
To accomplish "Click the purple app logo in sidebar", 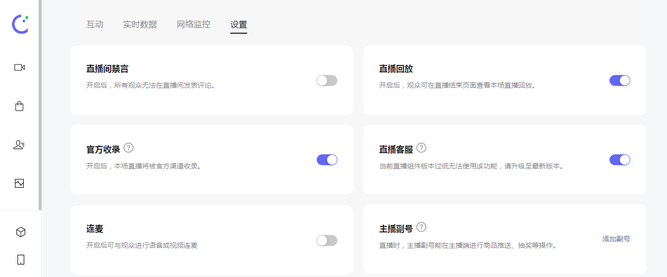I will 20,24.
